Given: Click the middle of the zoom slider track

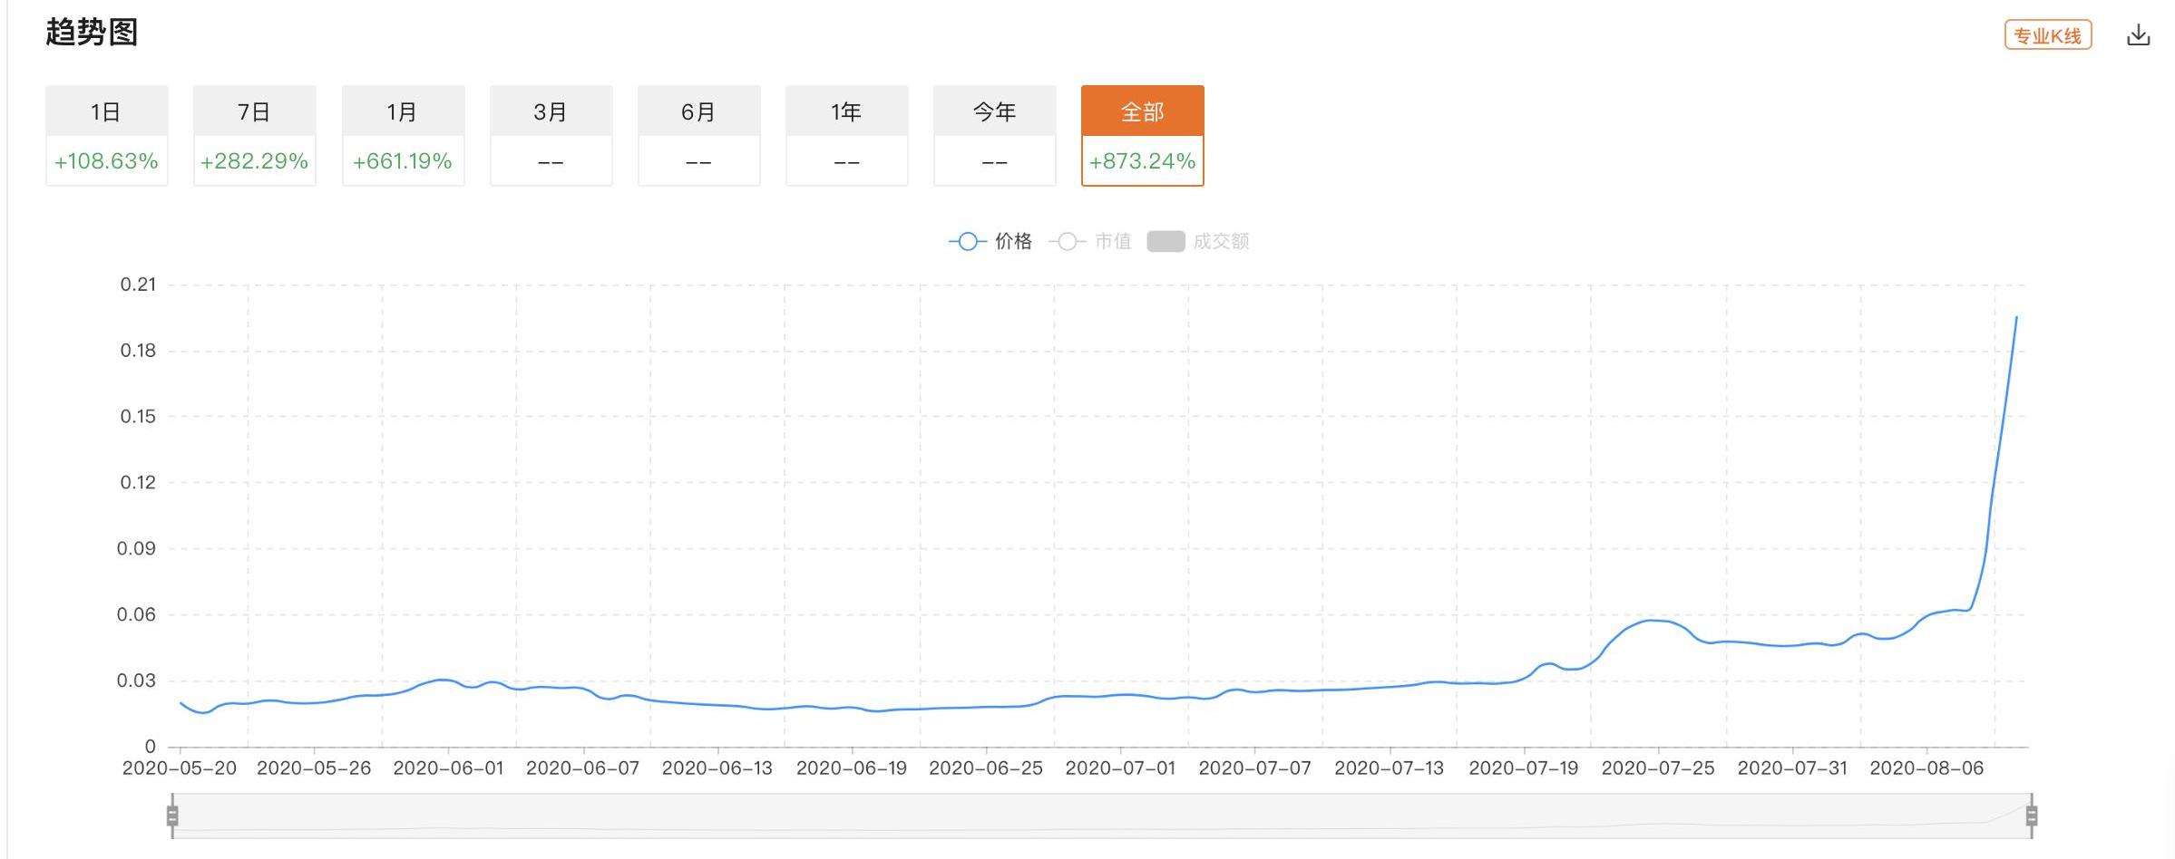Looking at the screenshot, I should [1102, 816].
